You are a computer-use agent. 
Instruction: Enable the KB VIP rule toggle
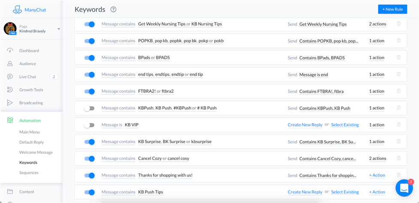tap(89, 125)
